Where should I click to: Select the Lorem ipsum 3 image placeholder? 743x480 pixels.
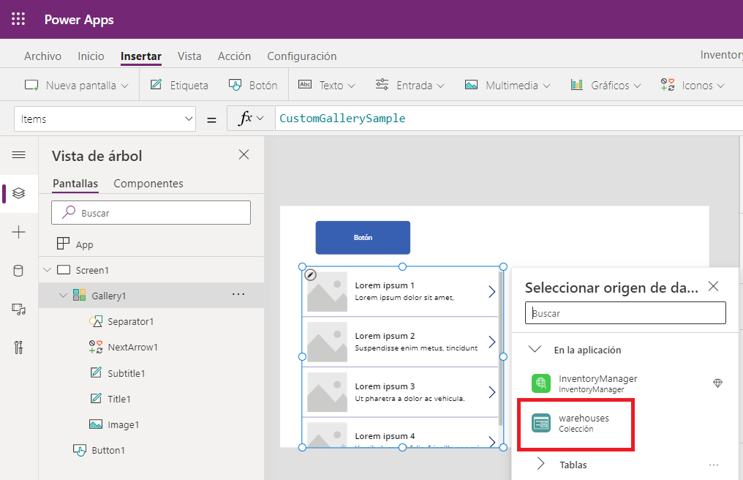pos(327,392)
